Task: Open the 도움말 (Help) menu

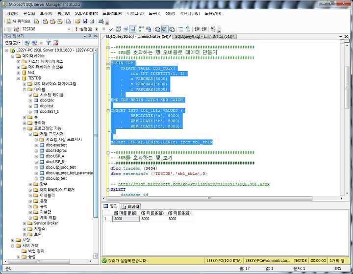Action: [213, 13]
